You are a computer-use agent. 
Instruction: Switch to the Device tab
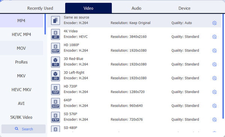click(184, 8)
